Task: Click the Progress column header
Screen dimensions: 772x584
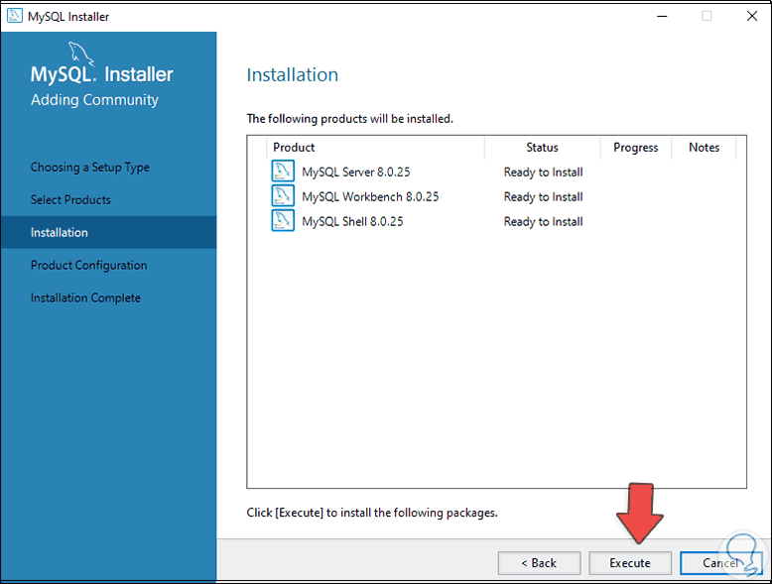Action: (x=636, y=148)
